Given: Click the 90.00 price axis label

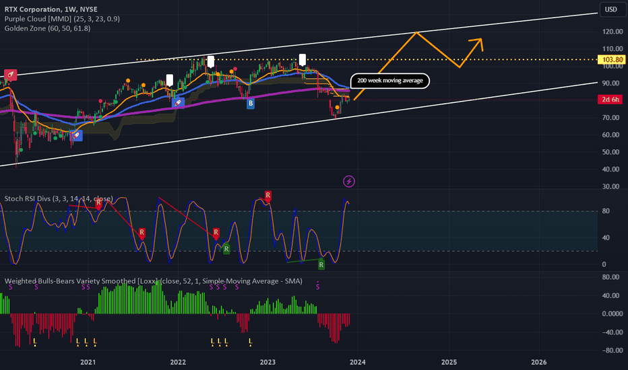Looking at the screenshot, I should coord(611,83).
